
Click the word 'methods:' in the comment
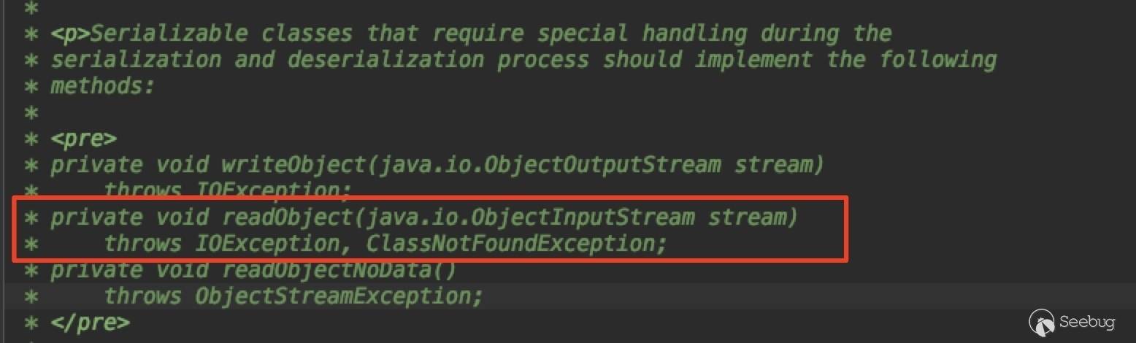click(x=103, y=86)
